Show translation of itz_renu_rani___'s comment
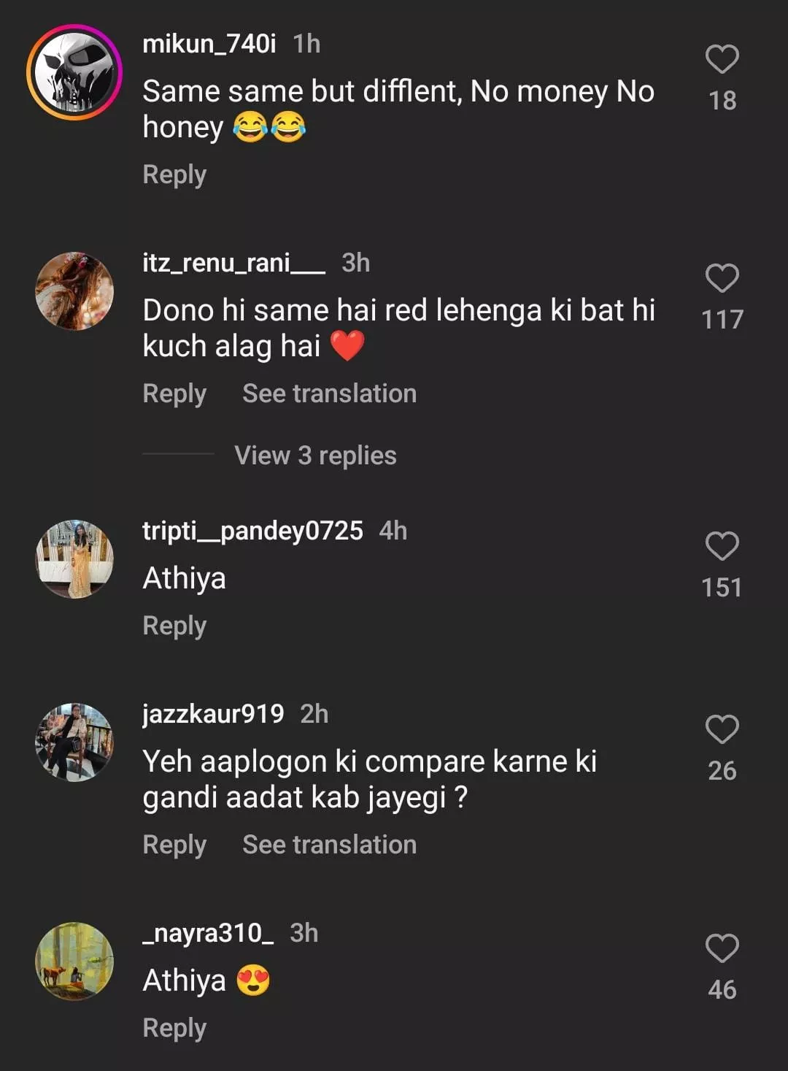 click(329, 394)
